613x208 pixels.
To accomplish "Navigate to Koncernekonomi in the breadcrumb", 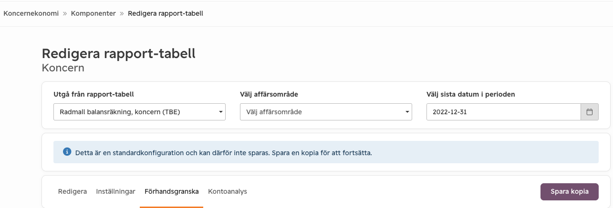I will pos(31,13).
